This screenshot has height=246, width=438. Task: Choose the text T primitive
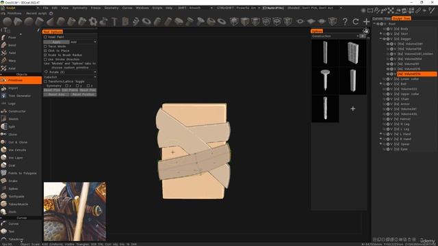coord(114,21)
